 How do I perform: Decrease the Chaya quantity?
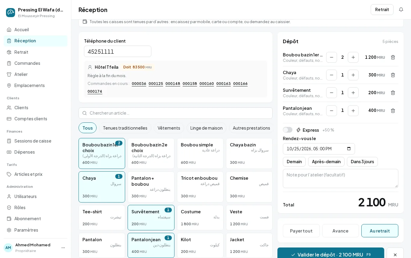tap(332, 75)
